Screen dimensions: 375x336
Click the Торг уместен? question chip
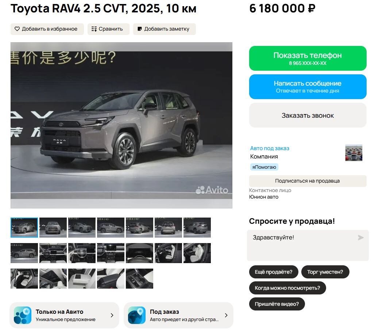tap(325, 271)
